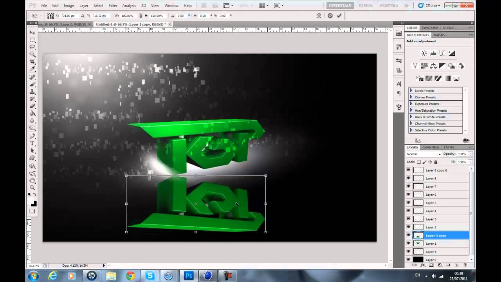This screenshot has width=501, height=282.
Task: Create a new layer icon
Action: pyautogui.click(x=456, y=265)
